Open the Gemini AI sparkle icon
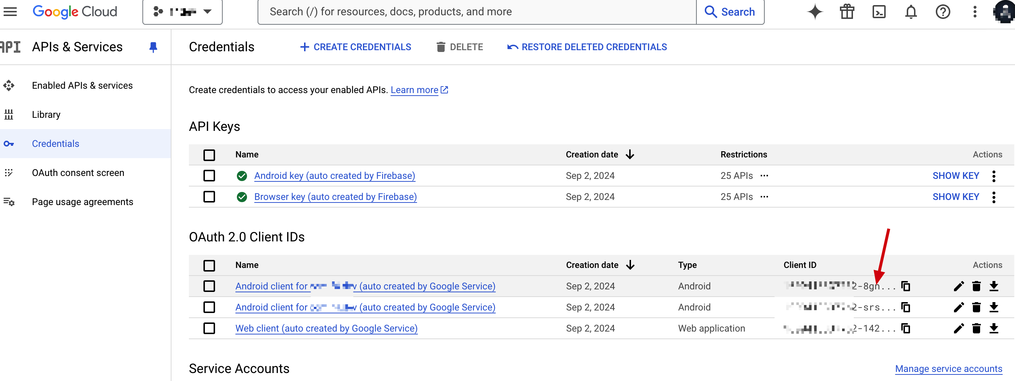 tap(815, 12)
